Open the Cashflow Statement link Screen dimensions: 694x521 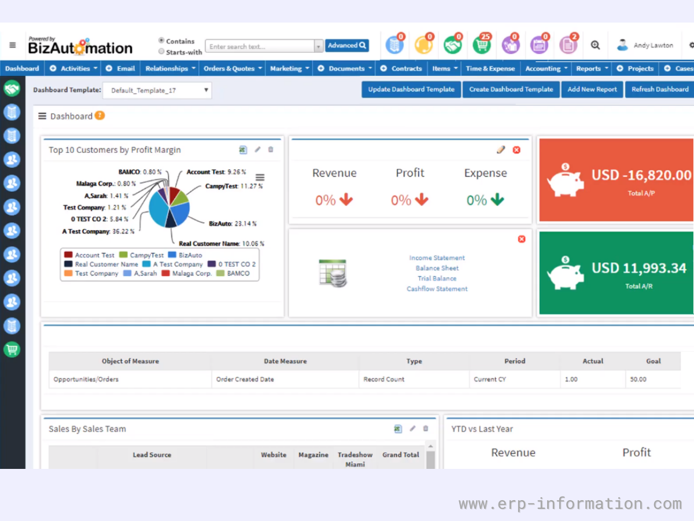437,289
